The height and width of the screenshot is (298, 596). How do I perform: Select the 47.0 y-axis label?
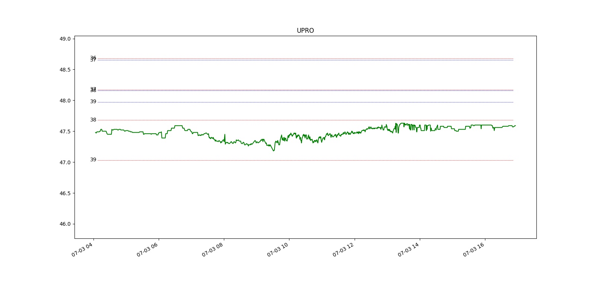coord(65,162)
